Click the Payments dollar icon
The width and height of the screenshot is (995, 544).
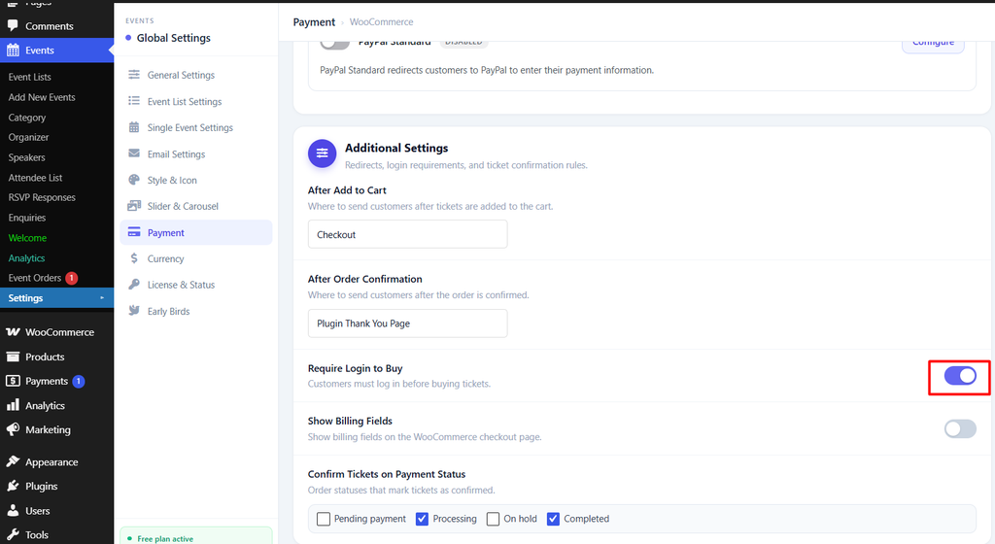pos(13,381)
